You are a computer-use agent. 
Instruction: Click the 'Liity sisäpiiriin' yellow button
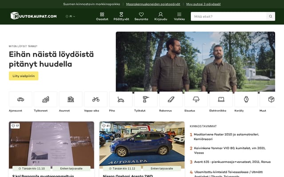(x=24, y=76)
